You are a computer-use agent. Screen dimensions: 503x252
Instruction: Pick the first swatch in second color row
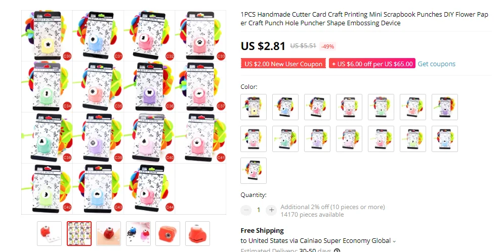pos(254,139)
